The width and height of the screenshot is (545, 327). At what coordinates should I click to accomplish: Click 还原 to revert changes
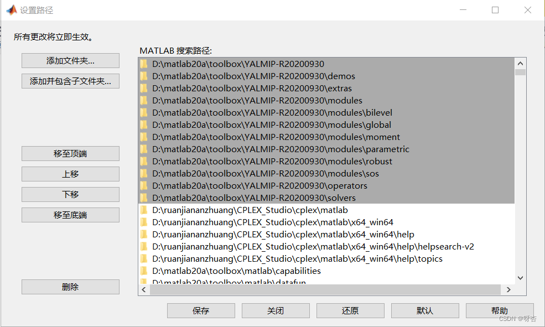pyautogui.click(x=350, y=310)
